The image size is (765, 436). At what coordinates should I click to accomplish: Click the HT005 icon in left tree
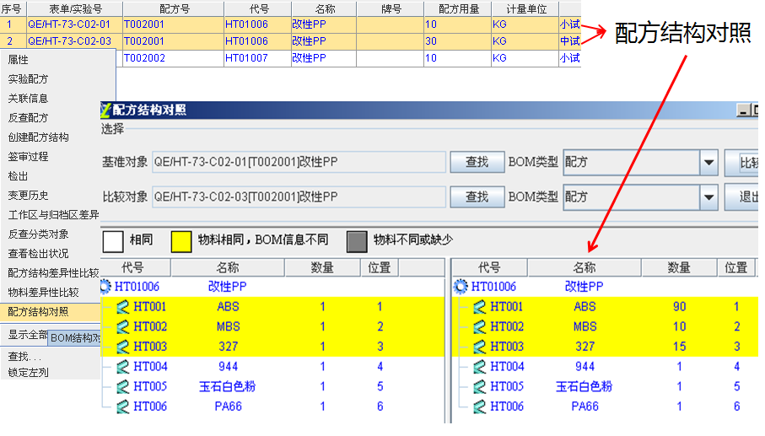coord(122,387)
